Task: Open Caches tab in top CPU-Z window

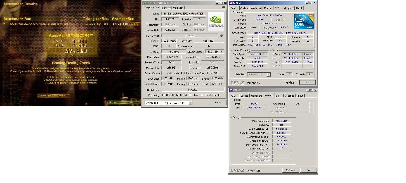Action: [244, 8]
